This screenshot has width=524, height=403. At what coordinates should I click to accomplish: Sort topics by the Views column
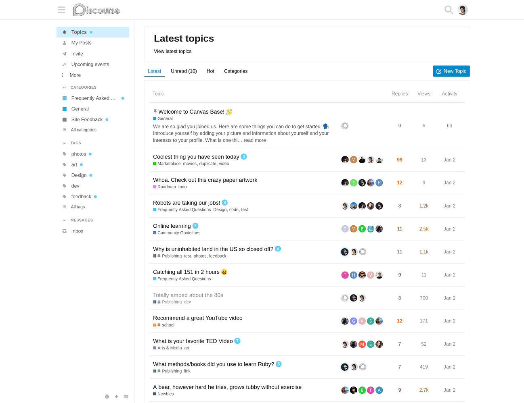[x=423, y=93]
